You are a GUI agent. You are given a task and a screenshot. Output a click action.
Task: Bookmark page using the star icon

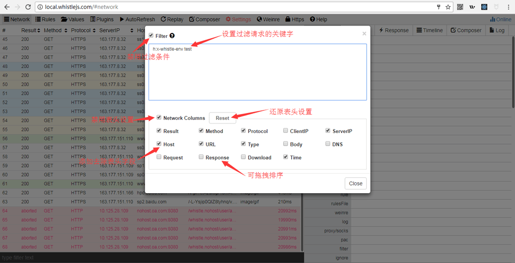448,7
